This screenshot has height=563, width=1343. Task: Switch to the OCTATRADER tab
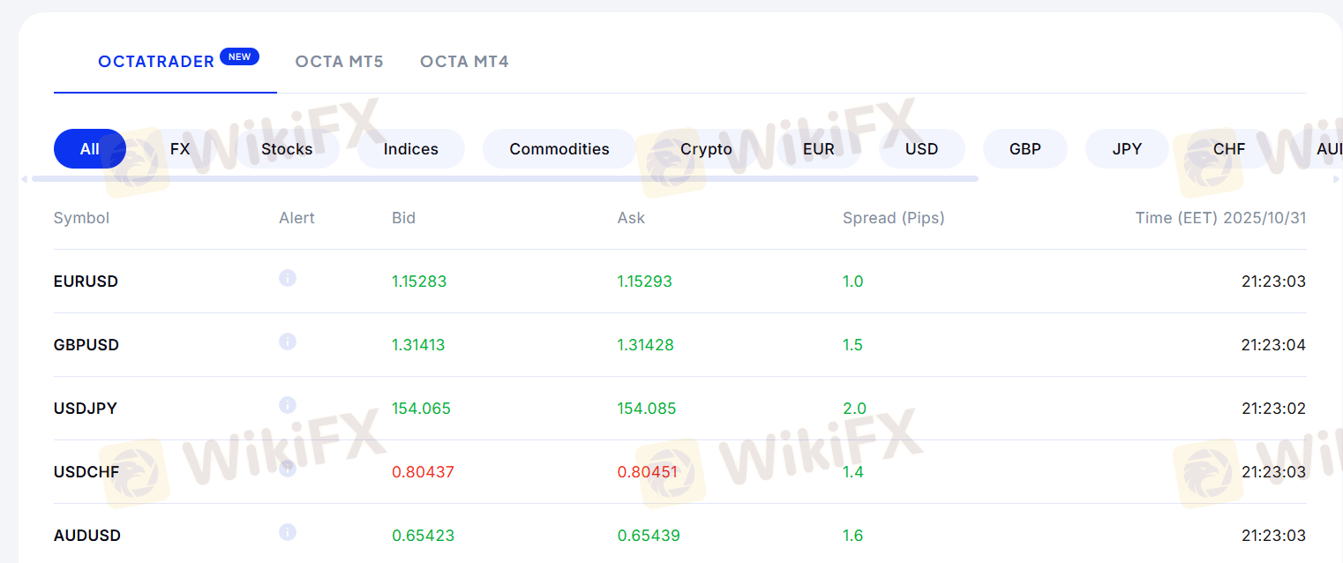pos(156,62)
